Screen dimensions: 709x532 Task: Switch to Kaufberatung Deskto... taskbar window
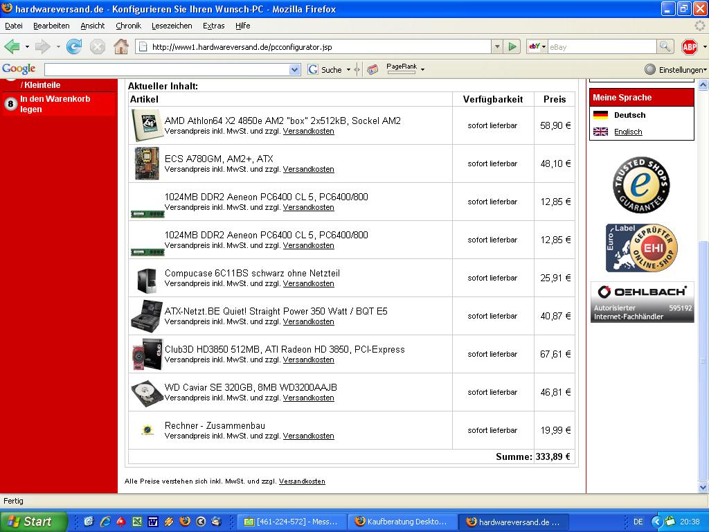[402, 522]
